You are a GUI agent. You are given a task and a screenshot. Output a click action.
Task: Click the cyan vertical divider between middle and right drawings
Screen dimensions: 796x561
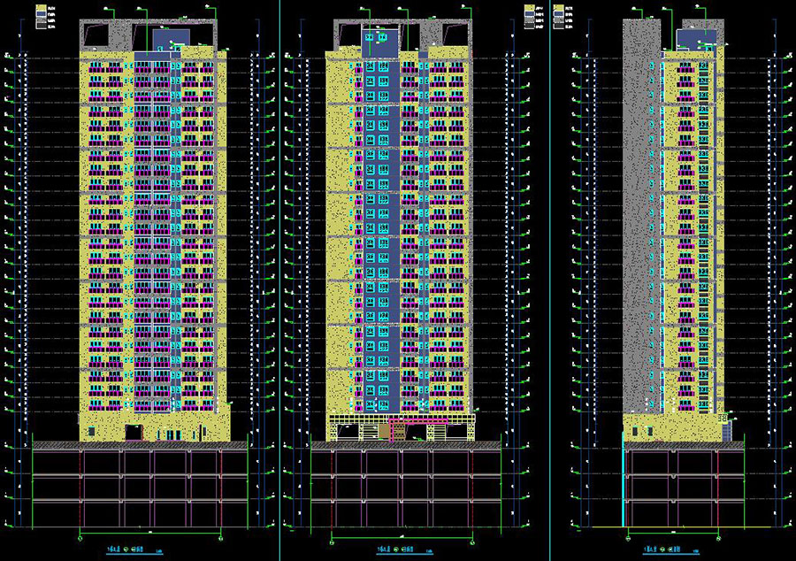(x=549, y=265)
